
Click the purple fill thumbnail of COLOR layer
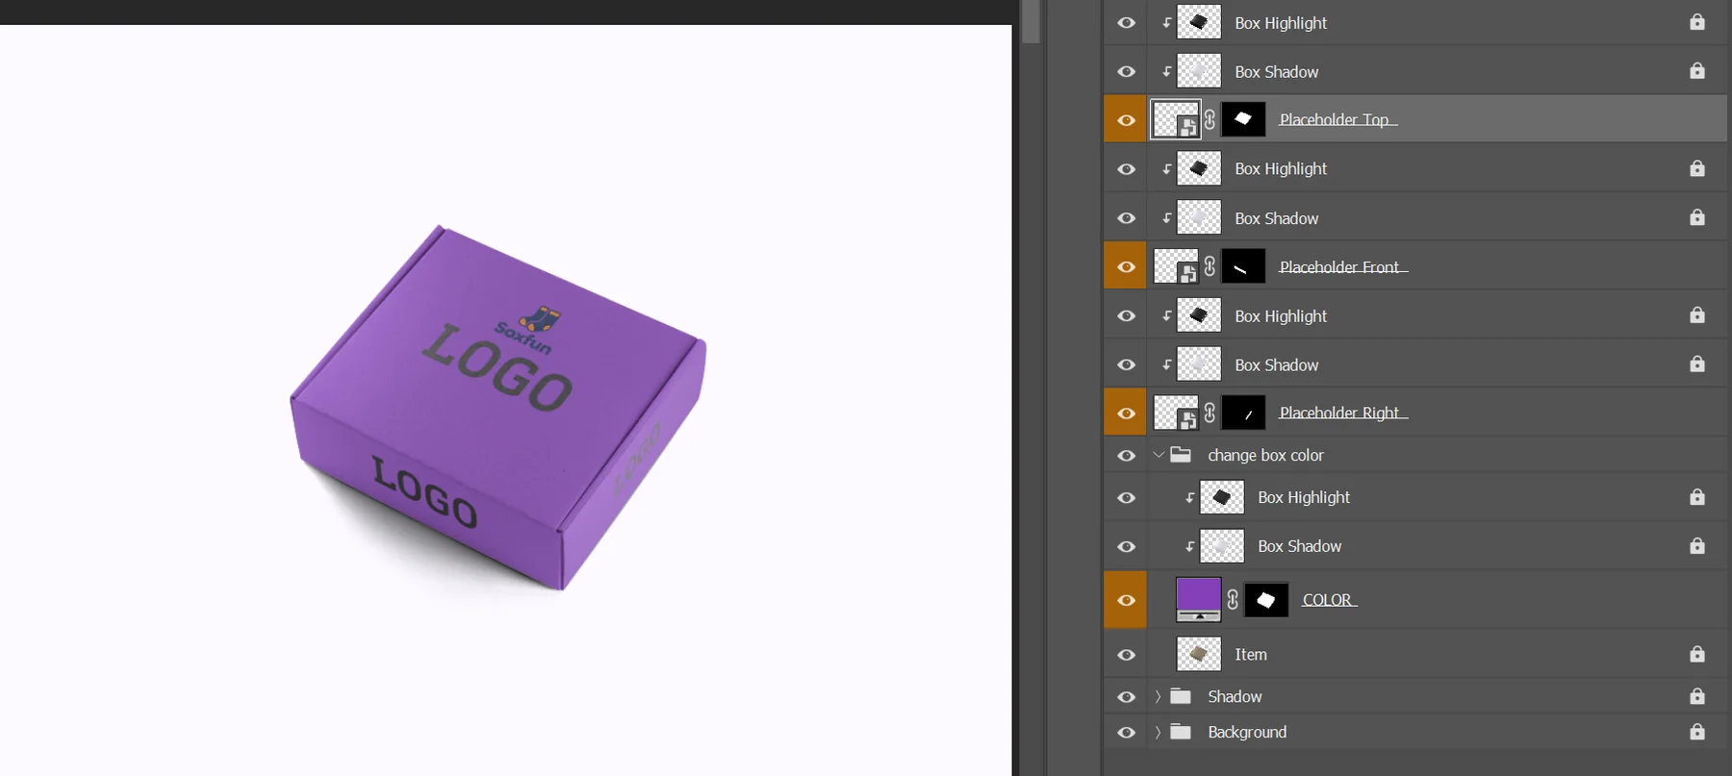pyautogui.click(x=1199, y=600)
